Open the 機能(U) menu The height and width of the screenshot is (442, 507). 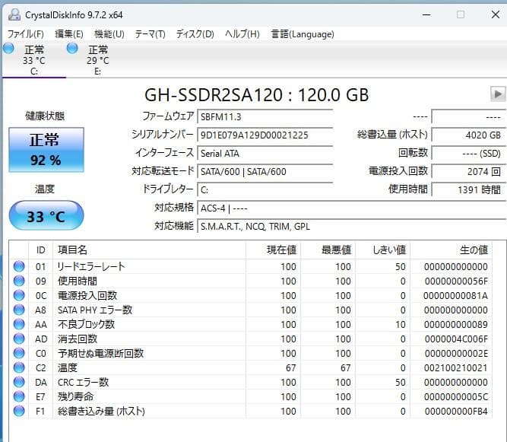coord(109,34)
